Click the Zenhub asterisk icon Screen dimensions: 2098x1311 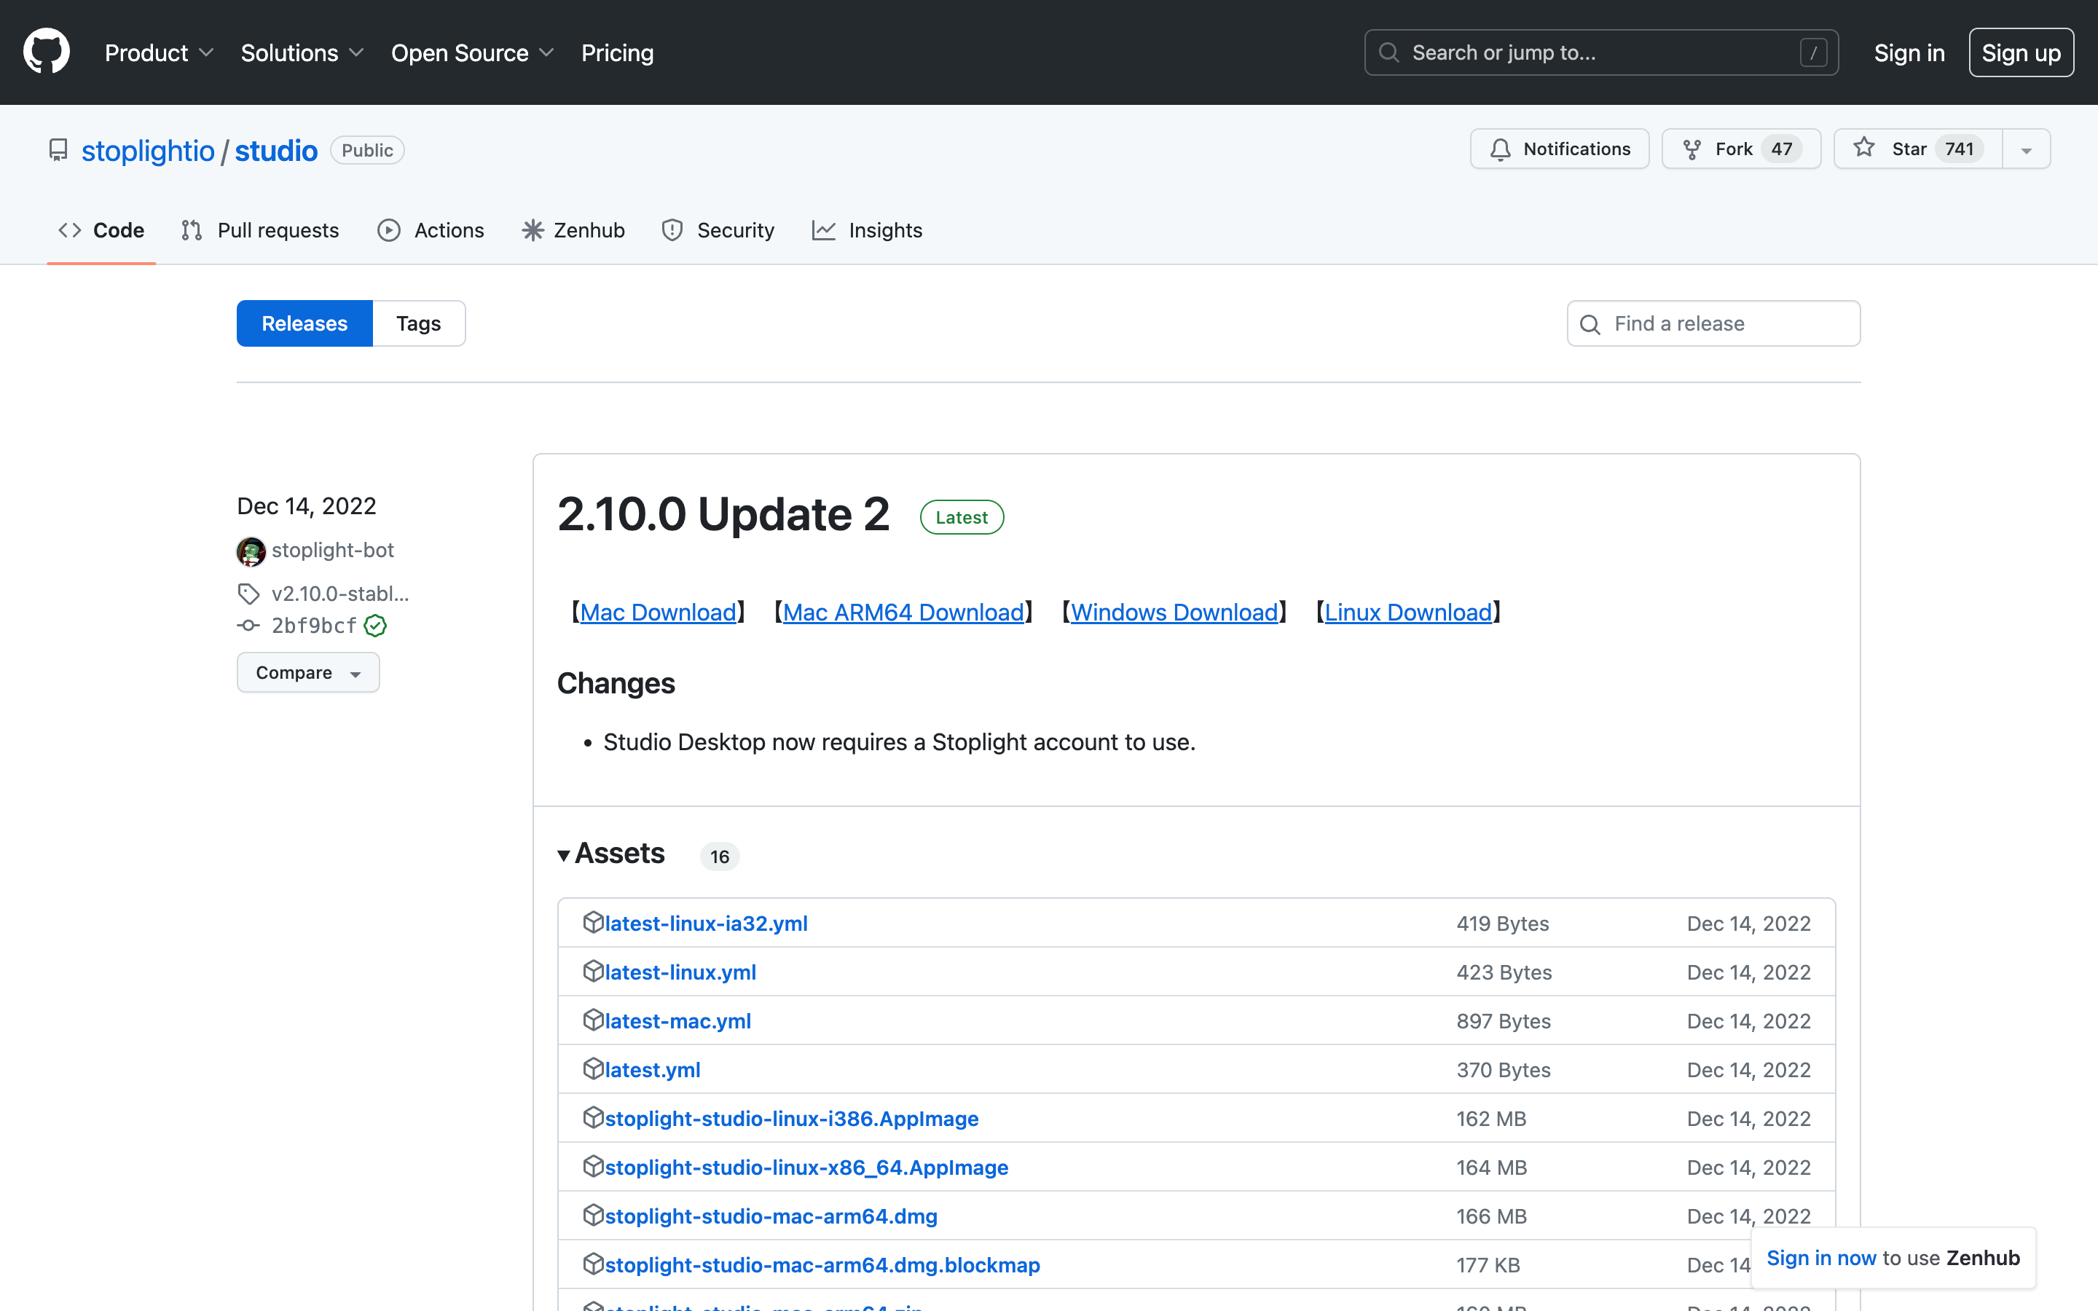coord(533,229)
